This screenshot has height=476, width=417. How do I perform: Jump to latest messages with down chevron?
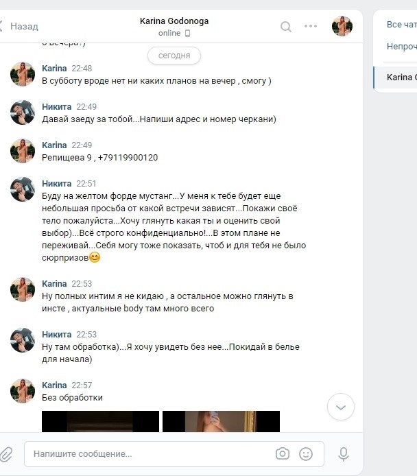[340, 407]
